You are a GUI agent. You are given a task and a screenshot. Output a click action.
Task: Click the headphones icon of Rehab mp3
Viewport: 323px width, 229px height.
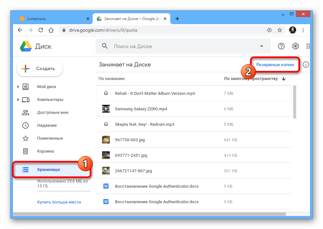pyautogui.click(x=106, y=93)
